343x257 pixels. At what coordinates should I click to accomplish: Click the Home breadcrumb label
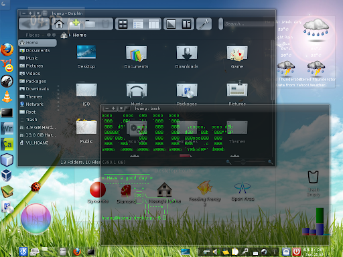tap(80, 35)
